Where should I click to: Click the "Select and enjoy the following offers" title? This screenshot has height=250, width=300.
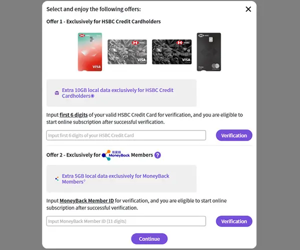tap(93, 9)
